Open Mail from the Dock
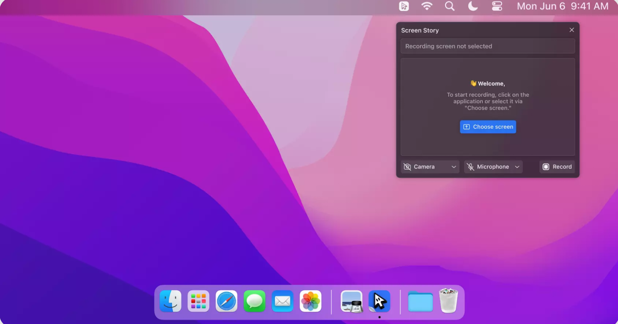Screen dimensions: 618x324 [x=282, y=301]
